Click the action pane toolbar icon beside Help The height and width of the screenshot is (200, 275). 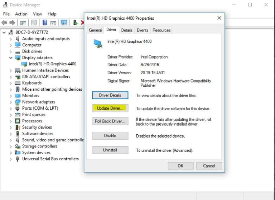click(x=53, y=23)
